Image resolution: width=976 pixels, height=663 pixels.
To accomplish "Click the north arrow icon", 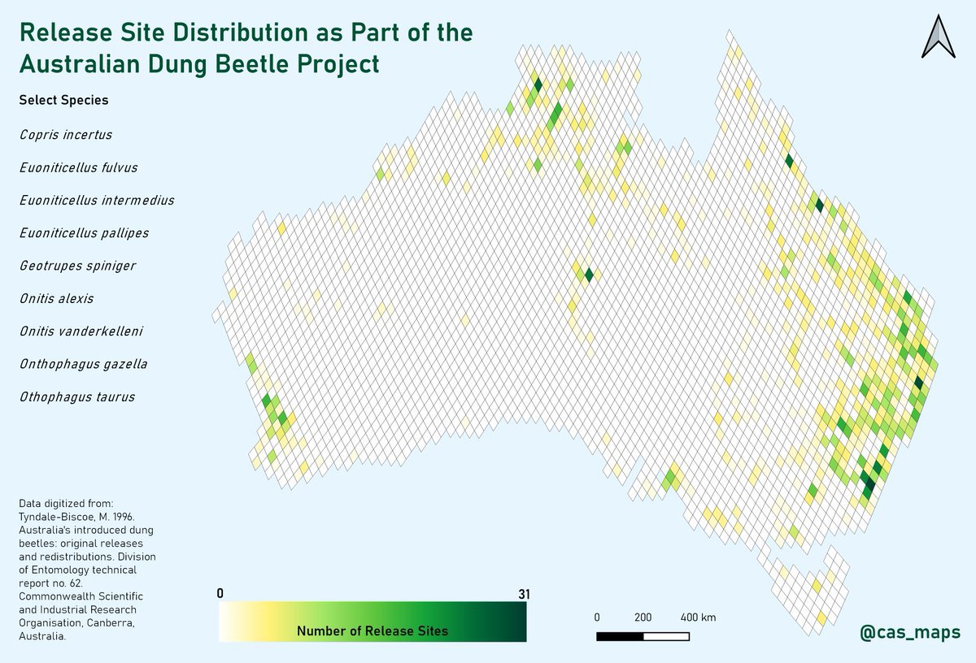I will coord(938,37).
